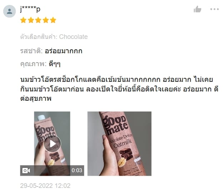Open the video thumbnail of the carton

pos(52,144)
